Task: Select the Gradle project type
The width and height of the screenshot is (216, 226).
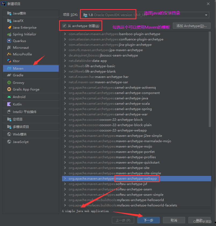Action: [x=31, y=75]
